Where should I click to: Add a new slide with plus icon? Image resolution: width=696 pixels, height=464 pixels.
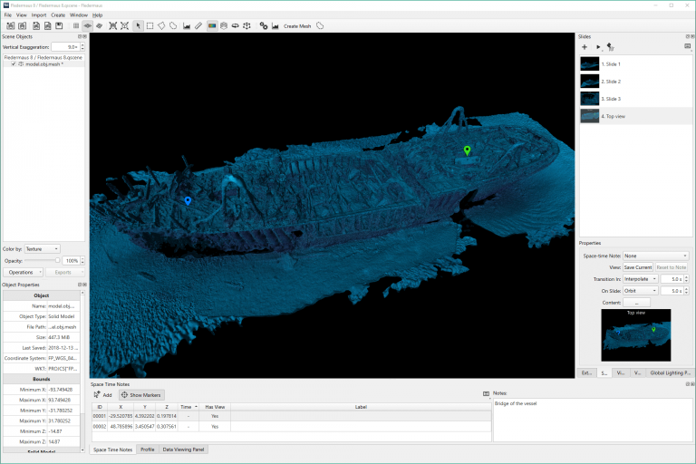[585, 46]
